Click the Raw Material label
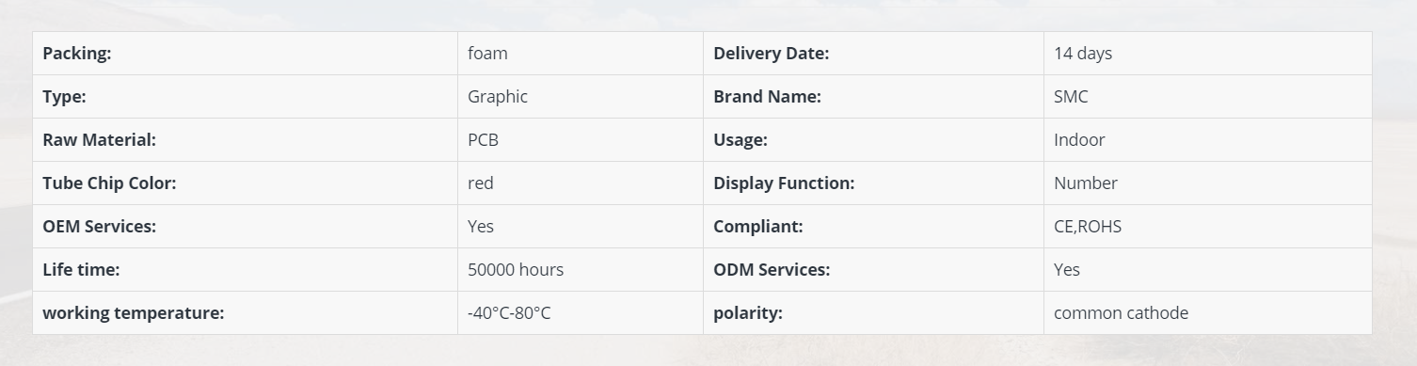1417x366 pixels. [99, 140]
